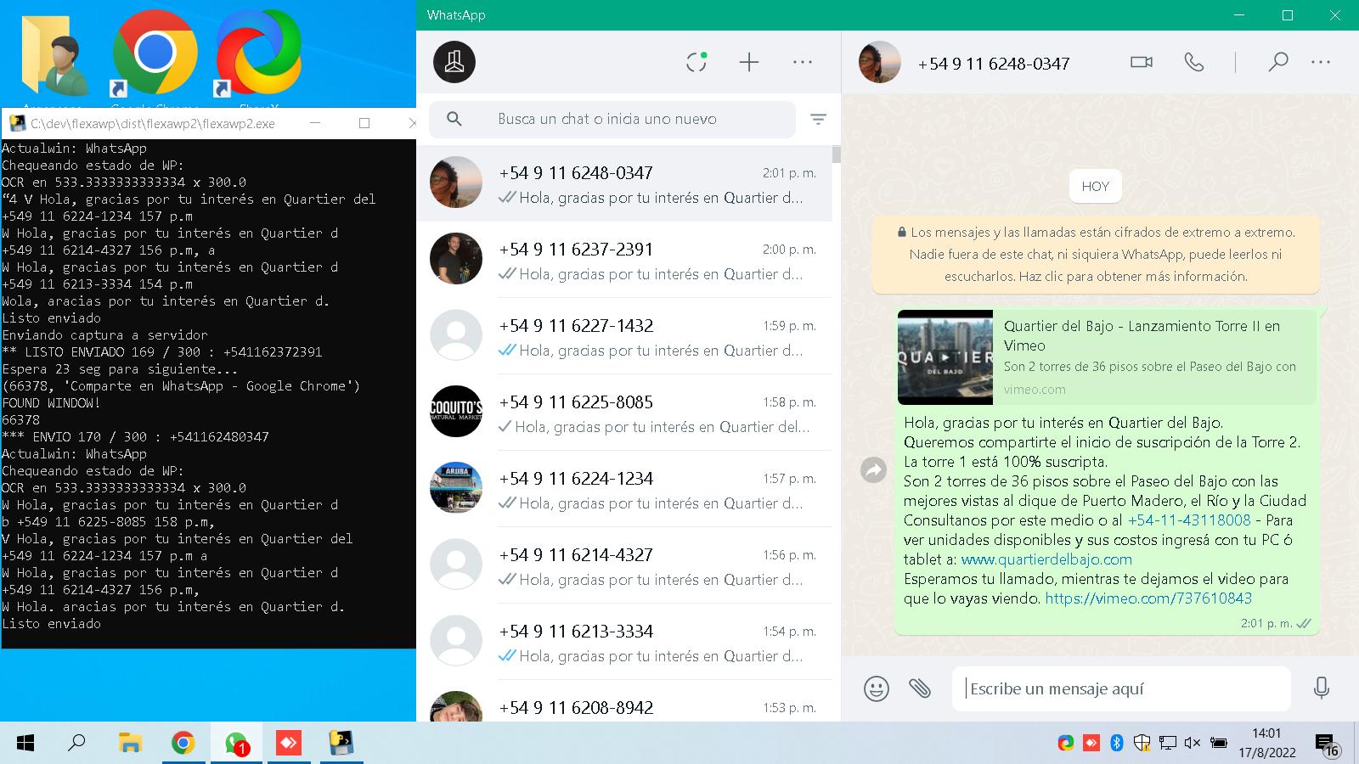Open chat with +54 9 11 6224-1234

(x=624, y=489)
